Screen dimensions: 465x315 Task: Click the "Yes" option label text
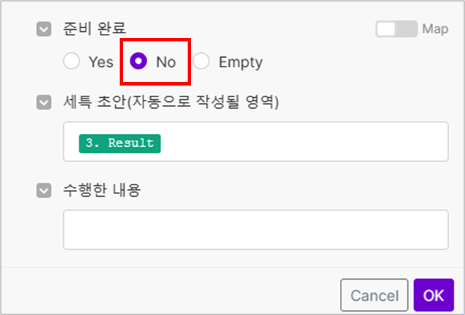(x=101, y=62)
